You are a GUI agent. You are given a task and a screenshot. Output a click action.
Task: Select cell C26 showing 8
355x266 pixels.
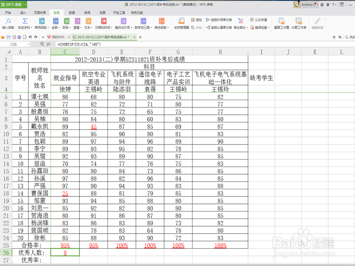[65, 253]
